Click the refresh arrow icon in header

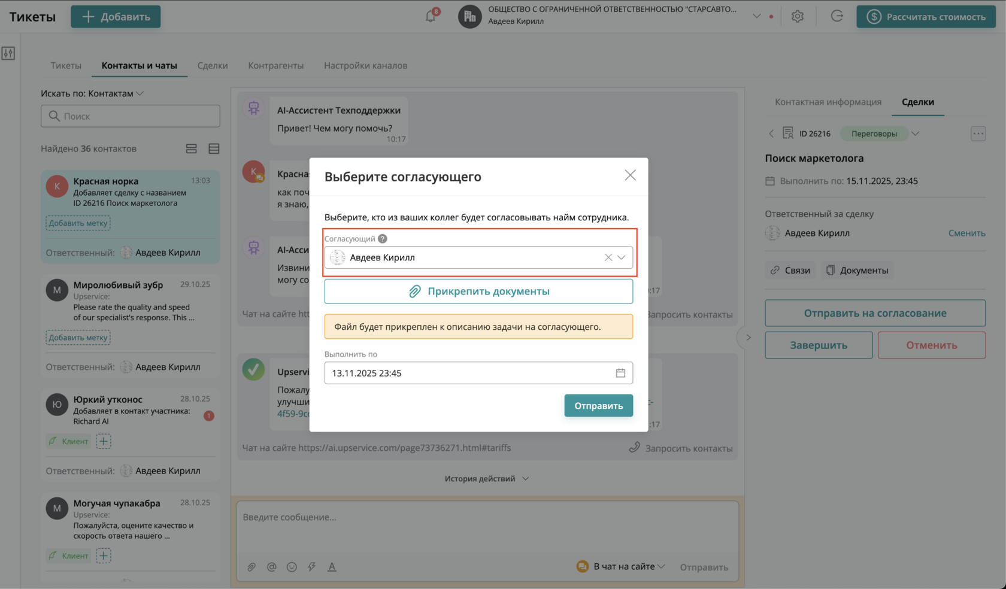pos(837,16)
